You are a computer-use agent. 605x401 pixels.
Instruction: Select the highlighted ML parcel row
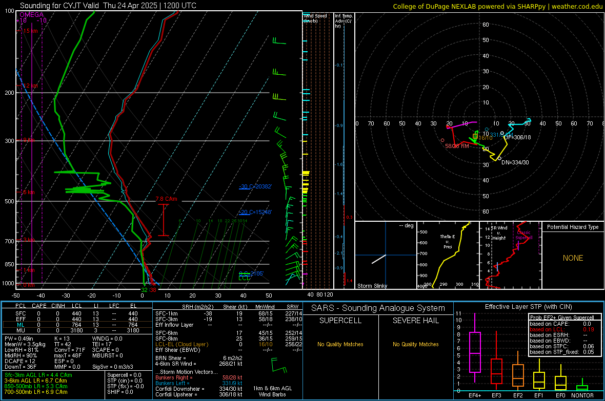click(x=77, y=325)
